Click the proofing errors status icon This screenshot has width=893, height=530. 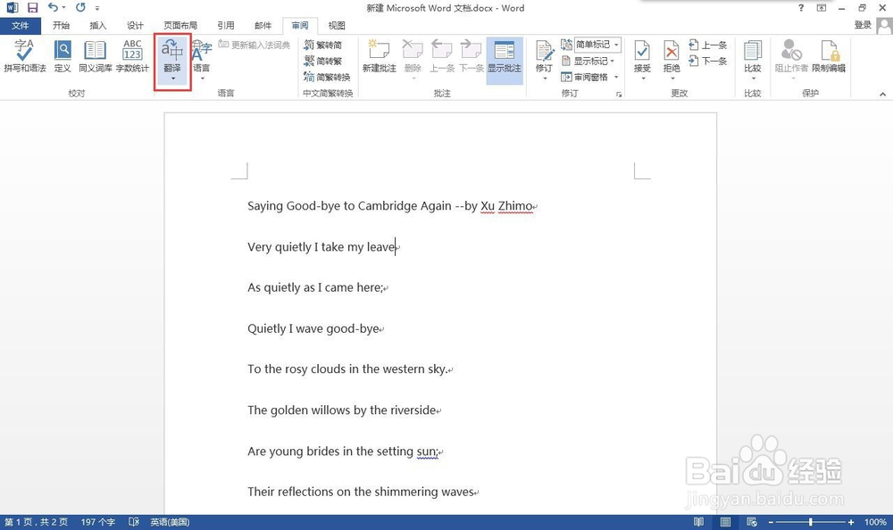click(x=134, y=522)
